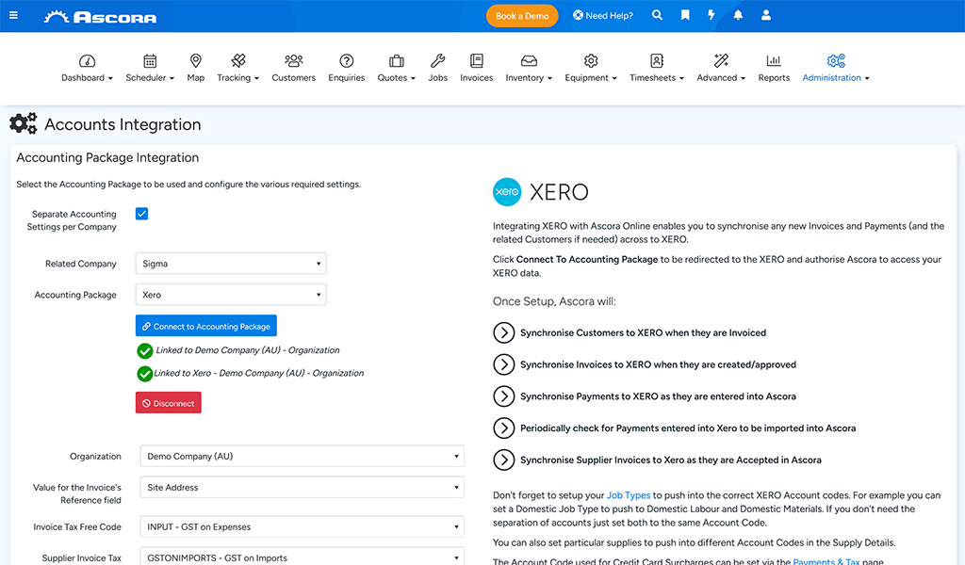Viewport: 965px width, 565px height.
Task: Open the Accounting Package dropdown
Action: (231, 295)
